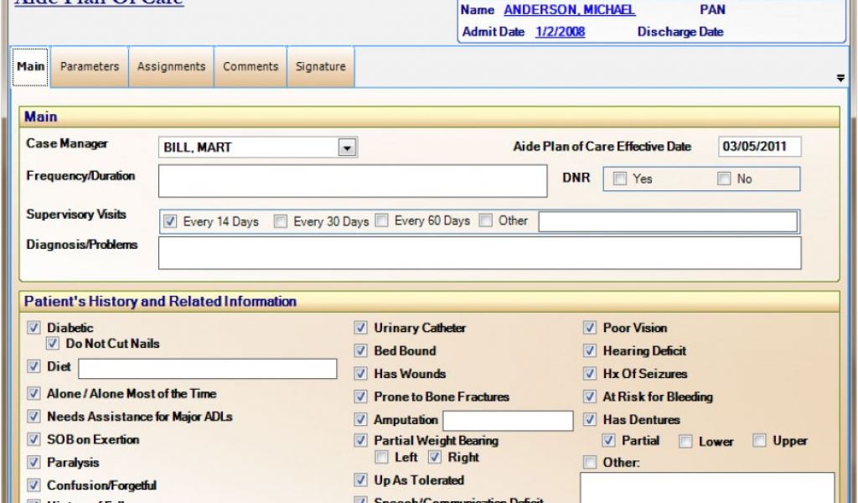Open the Admit Date 1/2/2008 link
The height and width of the screenshot is (503, 858).
(x=560, y=33)
